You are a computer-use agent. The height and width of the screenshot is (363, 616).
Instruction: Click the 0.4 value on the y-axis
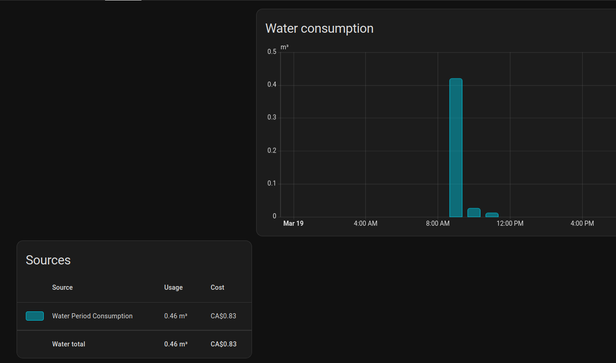272,85
